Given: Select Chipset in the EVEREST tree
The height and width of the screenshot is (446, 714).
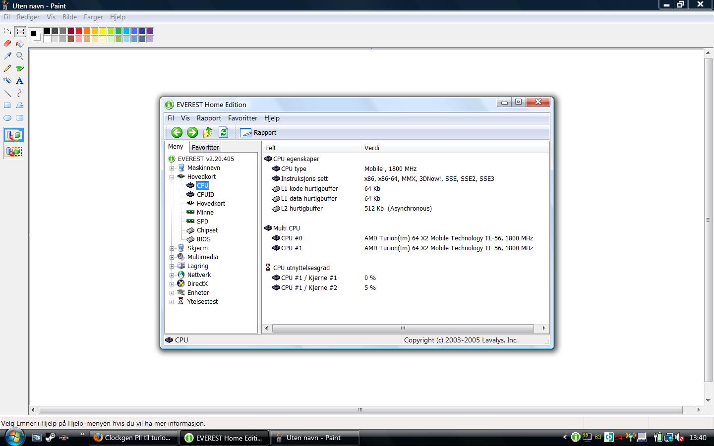Looking at the screenshot, I should pyautogui.click(x=207, y=230).
